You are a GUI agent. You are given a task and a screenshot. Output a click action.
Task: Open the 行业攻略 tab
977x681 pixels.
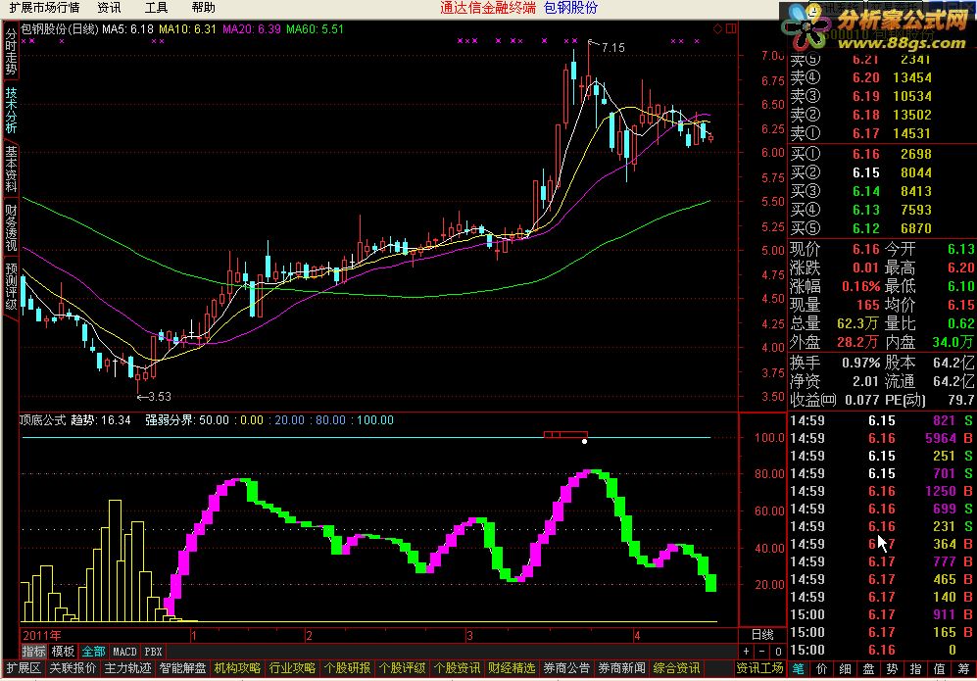292,668
